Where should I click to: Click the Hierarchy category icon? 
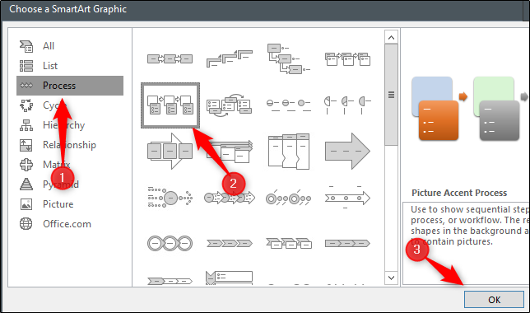(x=26, y=125)
